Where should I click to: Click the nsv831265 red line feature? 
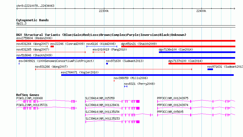click(x=51, y=52)
